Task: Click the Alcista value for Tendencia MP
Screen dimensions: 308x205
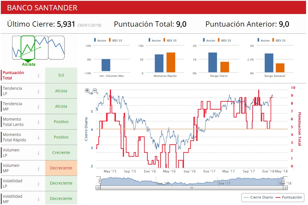Action: click(x=61, y=106)
